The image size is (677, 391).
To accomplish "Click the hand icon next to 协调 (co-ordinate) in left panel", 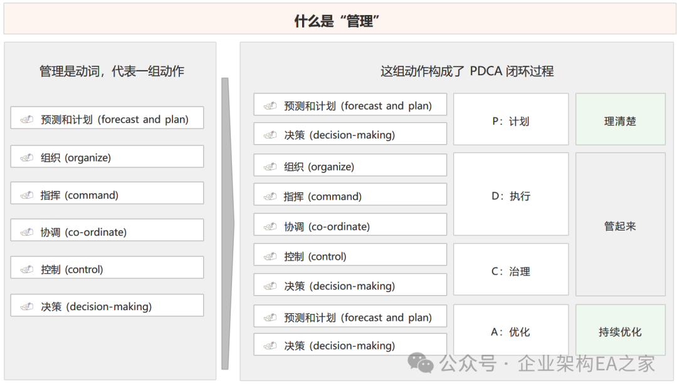I will pos(27,232).
